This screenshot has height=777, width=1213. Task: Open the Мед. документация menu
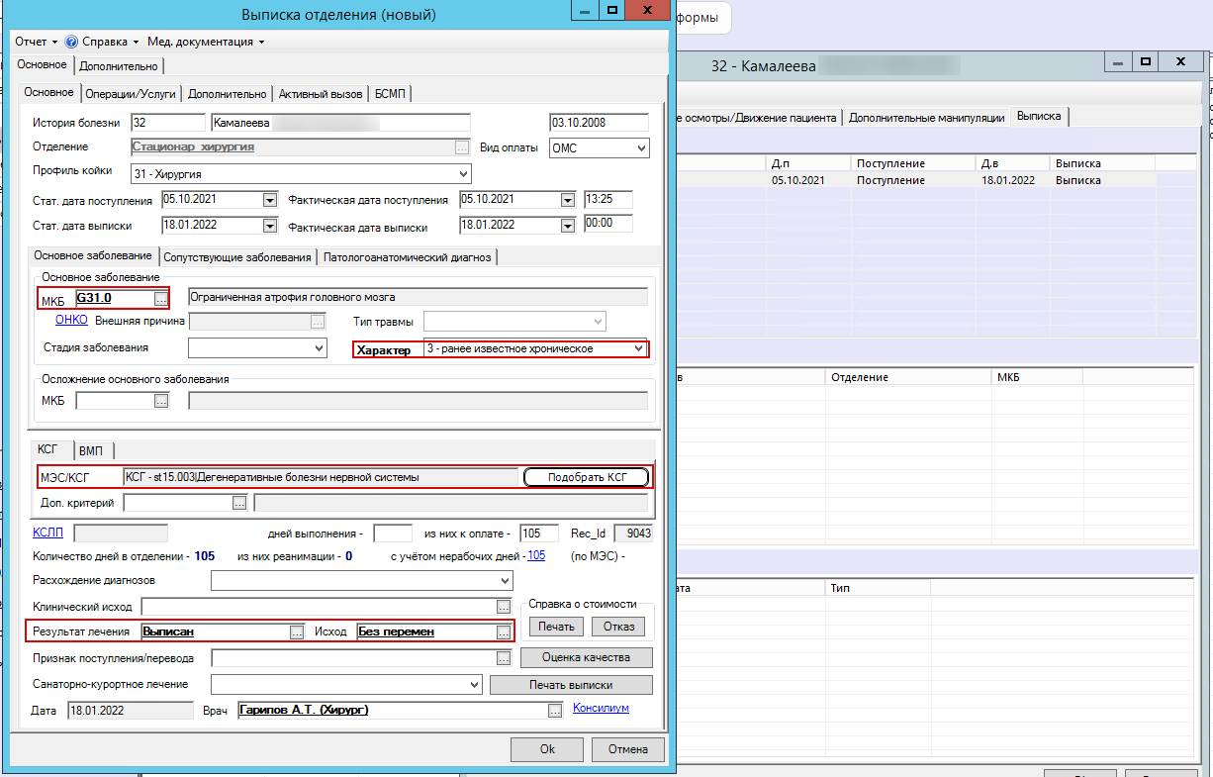point(206,43)
